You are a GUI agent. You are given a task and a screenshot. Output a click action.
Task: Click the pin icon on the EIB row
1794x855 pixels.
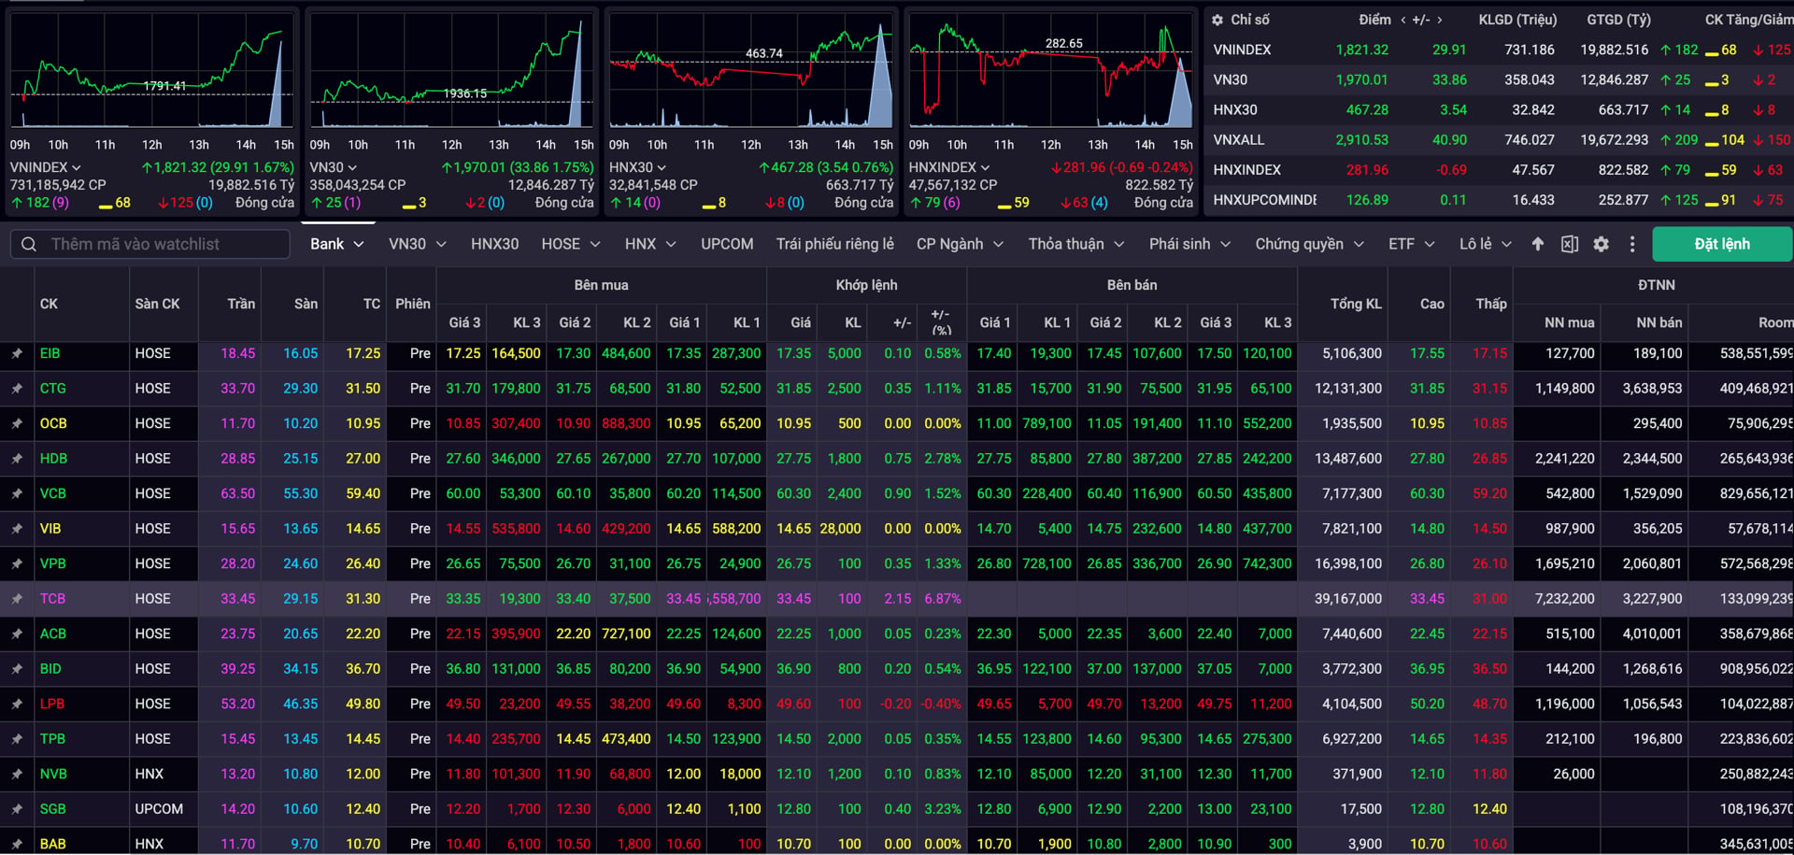(x=17, y=353)
